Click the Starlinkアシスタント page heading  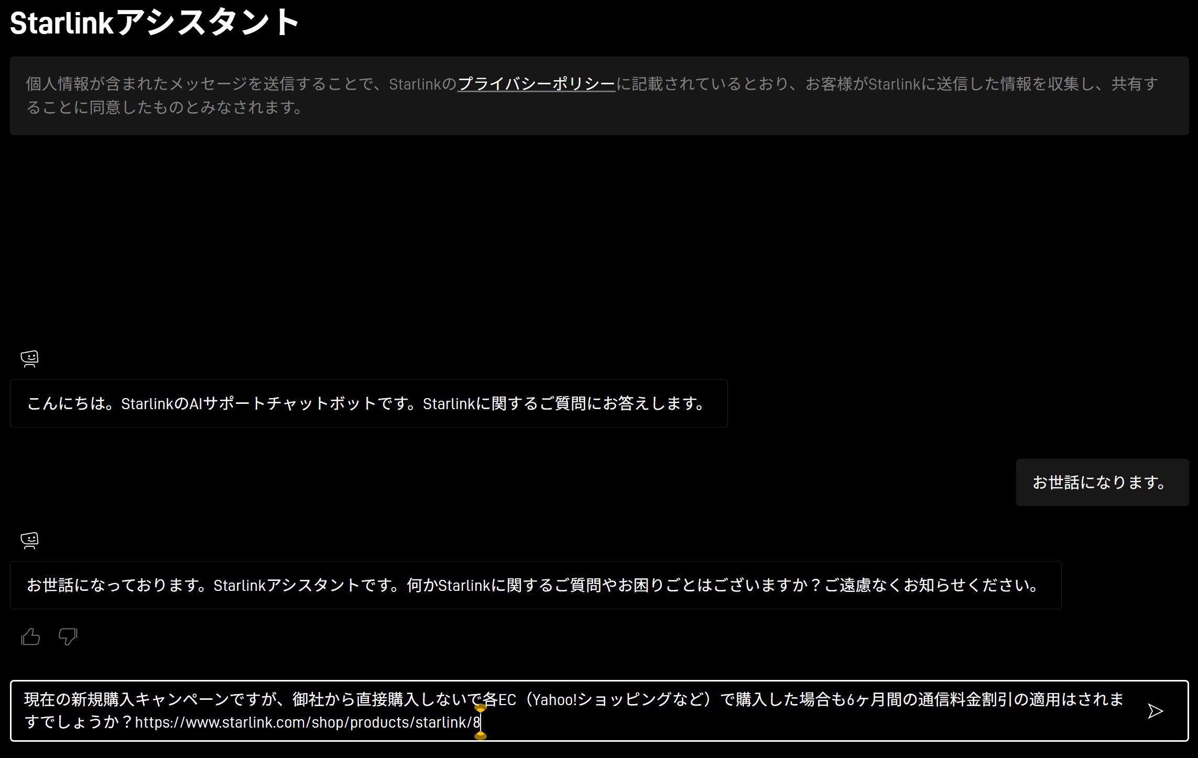point(154,23)
